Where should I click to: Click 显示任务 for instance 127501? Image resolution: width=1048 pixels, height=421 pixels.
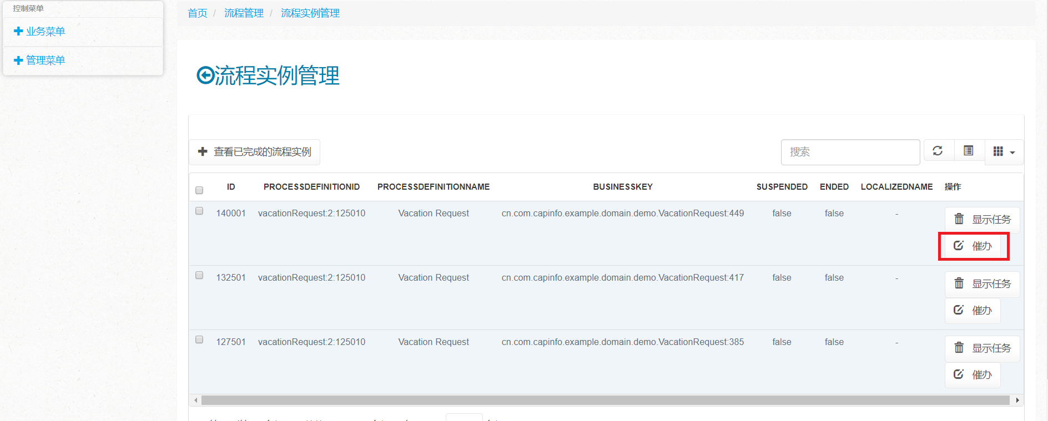coord(982,348)
